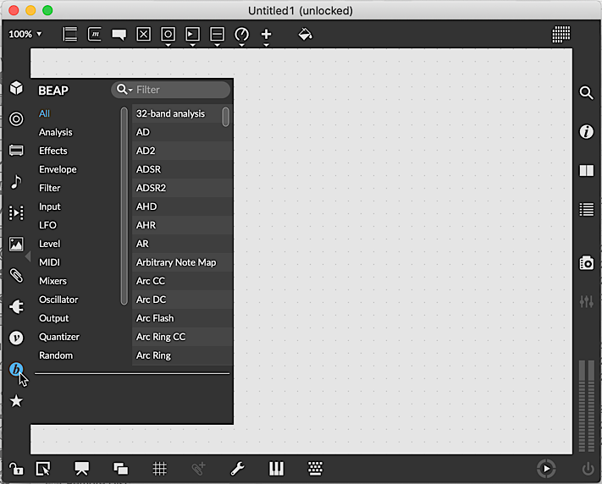Choose the ADSR module
The width and height of the screenshot is (602, 484).
[x=182, y=169]
